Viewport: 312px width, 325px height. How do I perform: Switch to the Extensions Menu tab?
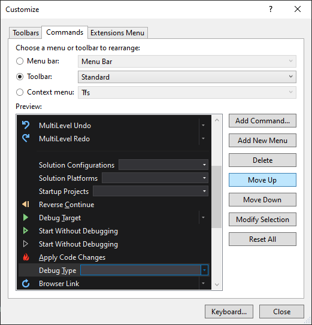coord(117,33)
